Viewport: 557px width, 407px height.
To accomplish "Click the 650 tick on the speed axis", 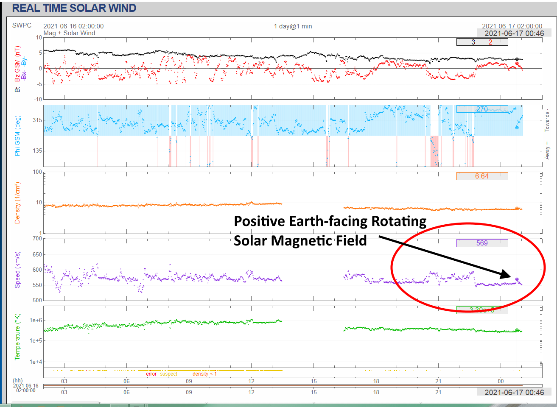I will point(37,254).
